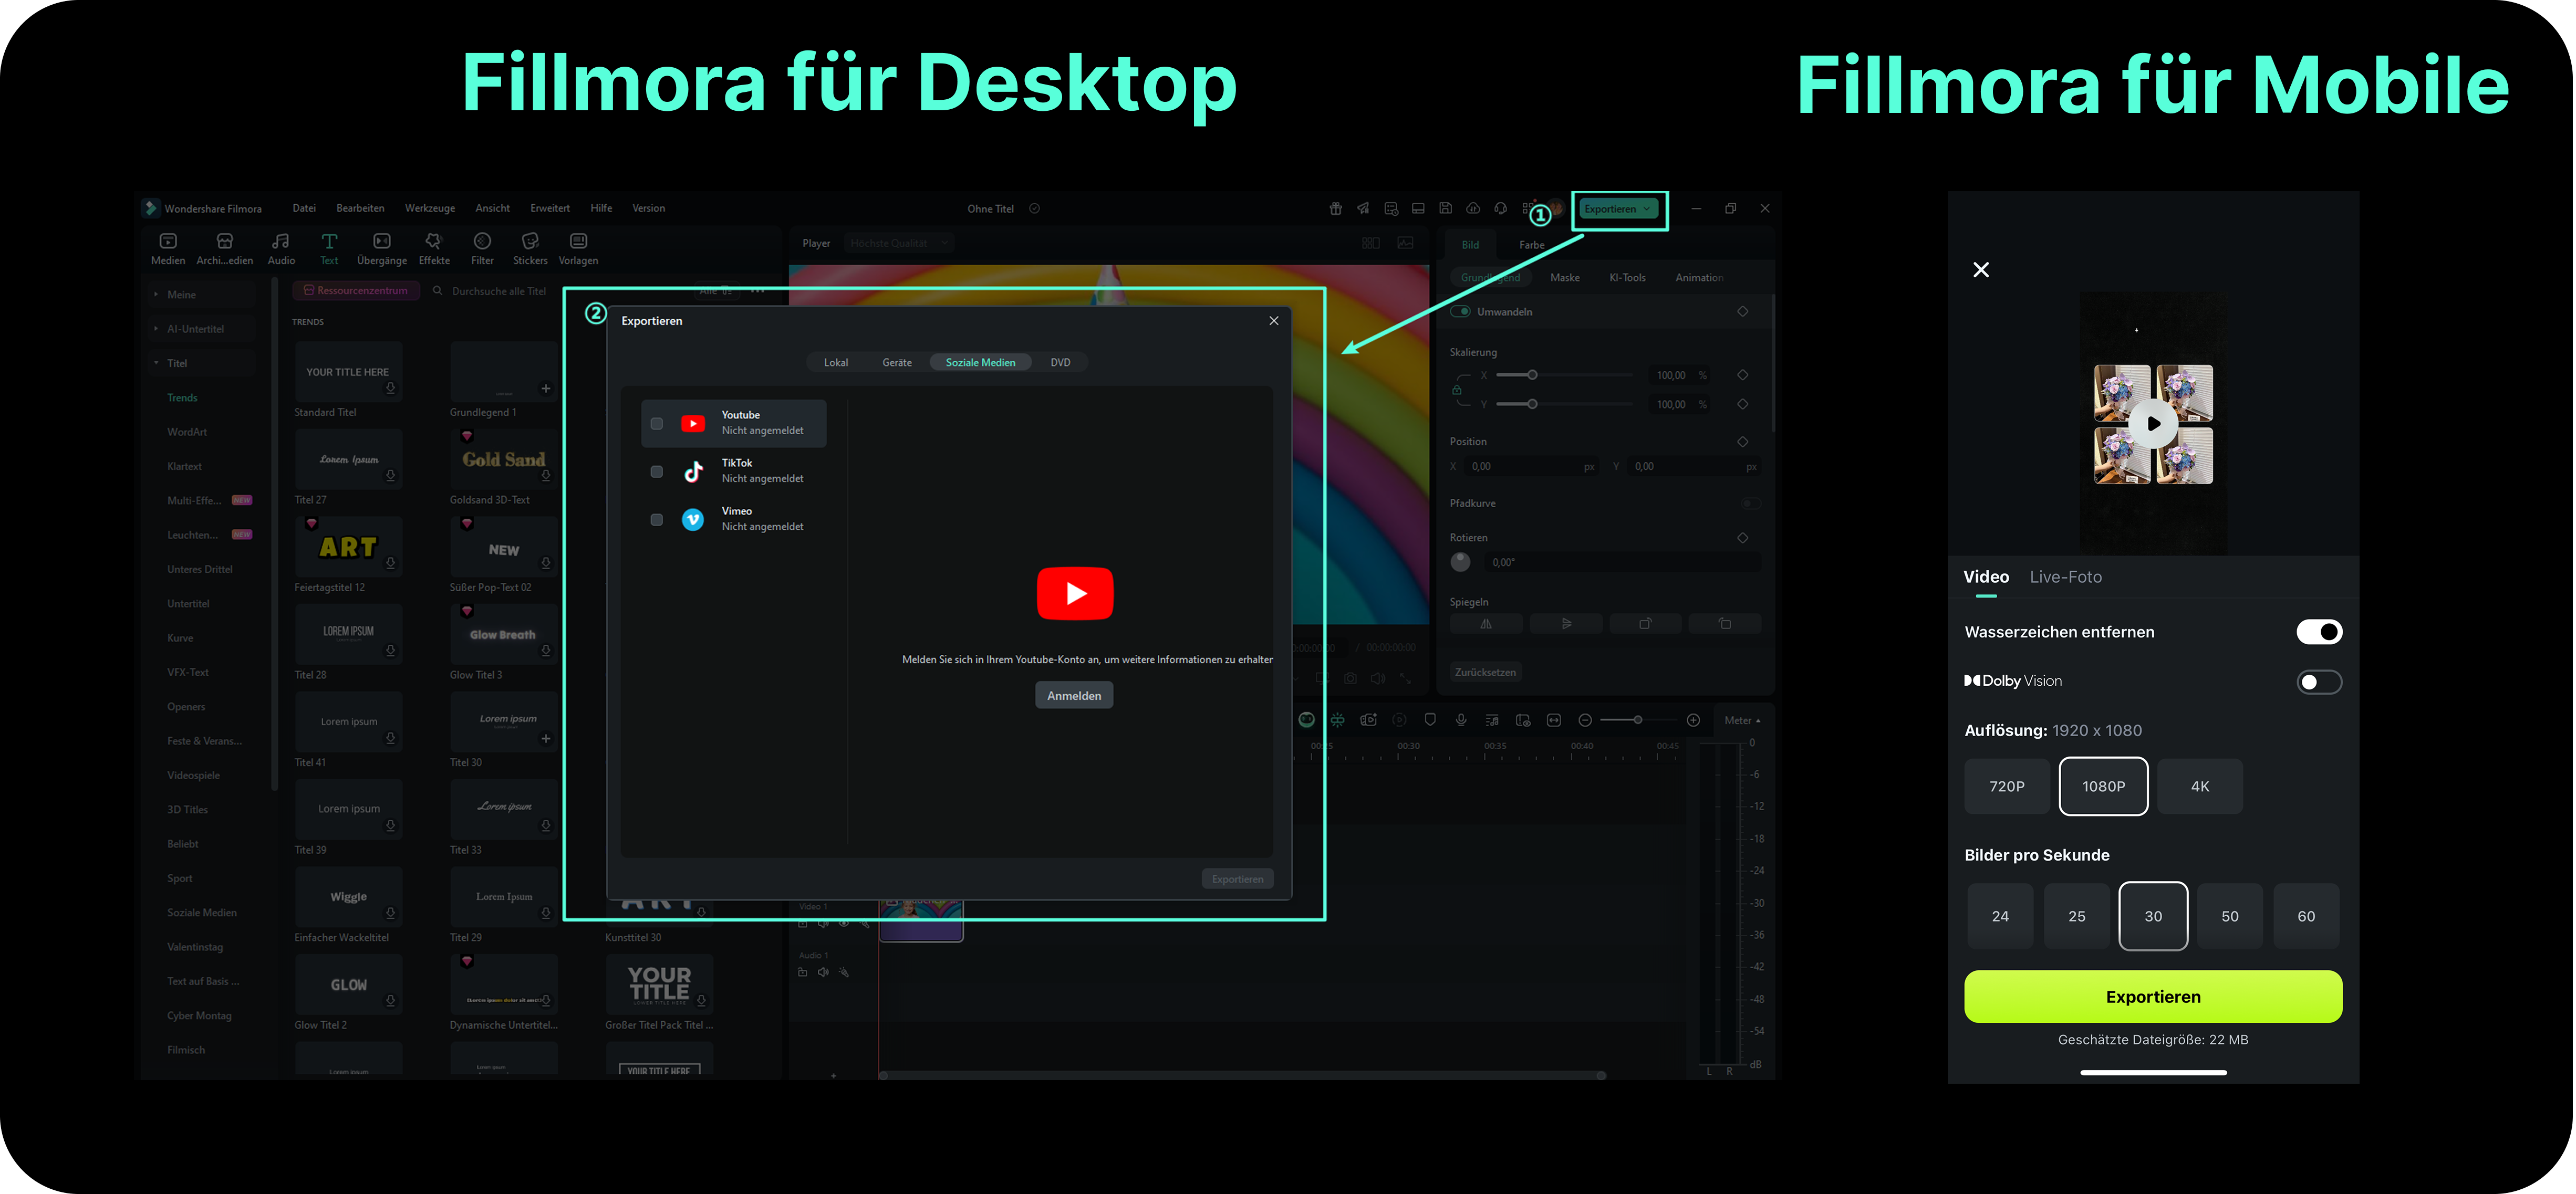Adjust the Skalierung Y slider
This screenshot has height=1194, width=2576.
click(x=1565, y=404)
